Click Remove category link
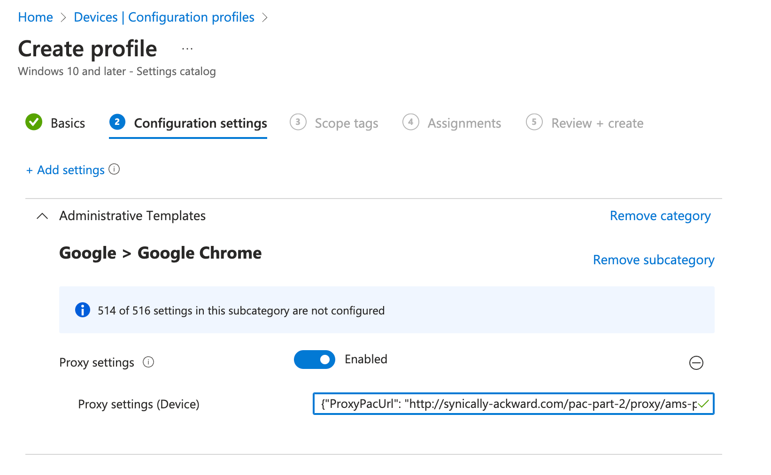Image resolution: width=771 pixels, height=475 pixels. (x=660, y=216)
